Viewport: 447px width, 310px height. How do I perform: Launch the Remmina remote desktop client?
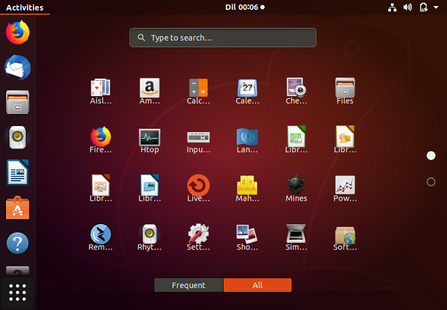pyautogui.click(x=100, y=237)
